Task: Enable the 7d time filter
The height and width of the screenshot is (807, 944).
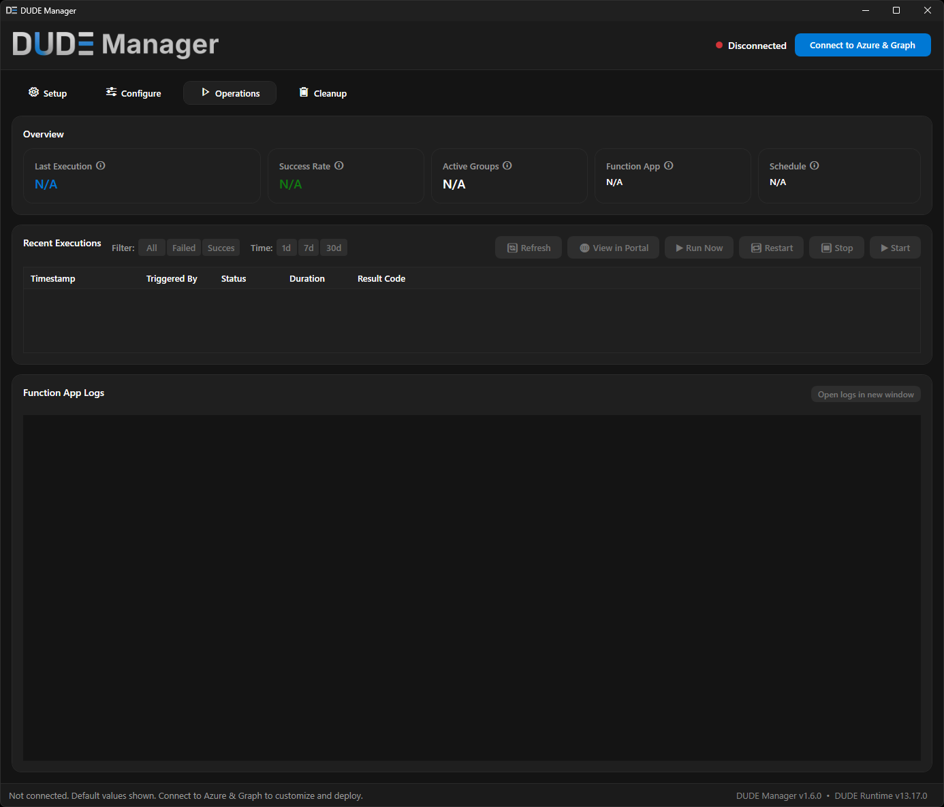Action: point(308,247)
